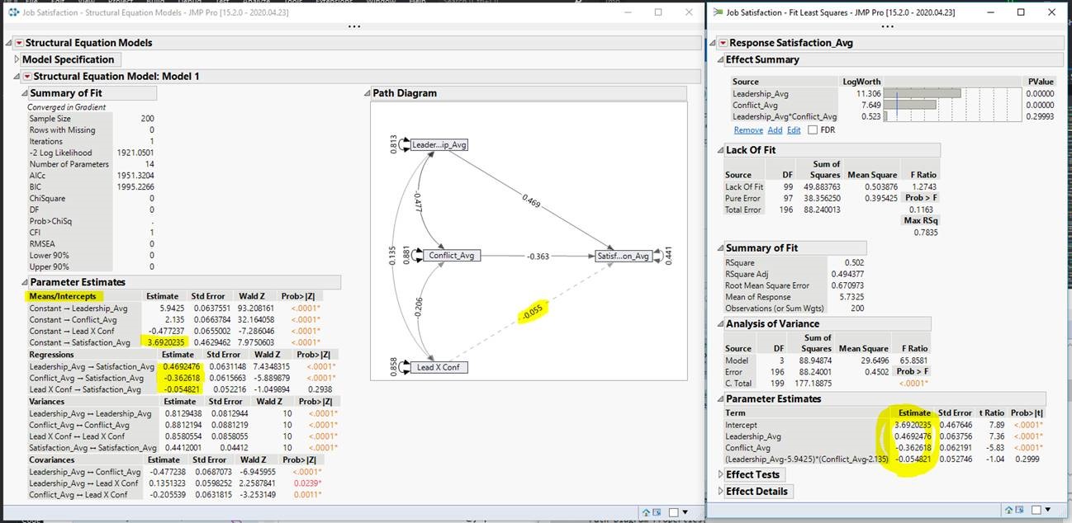The image size is (1072, 523).
Task: Open Response Satisfaction_Avg red triangle menu
Action: pos(723,43)
